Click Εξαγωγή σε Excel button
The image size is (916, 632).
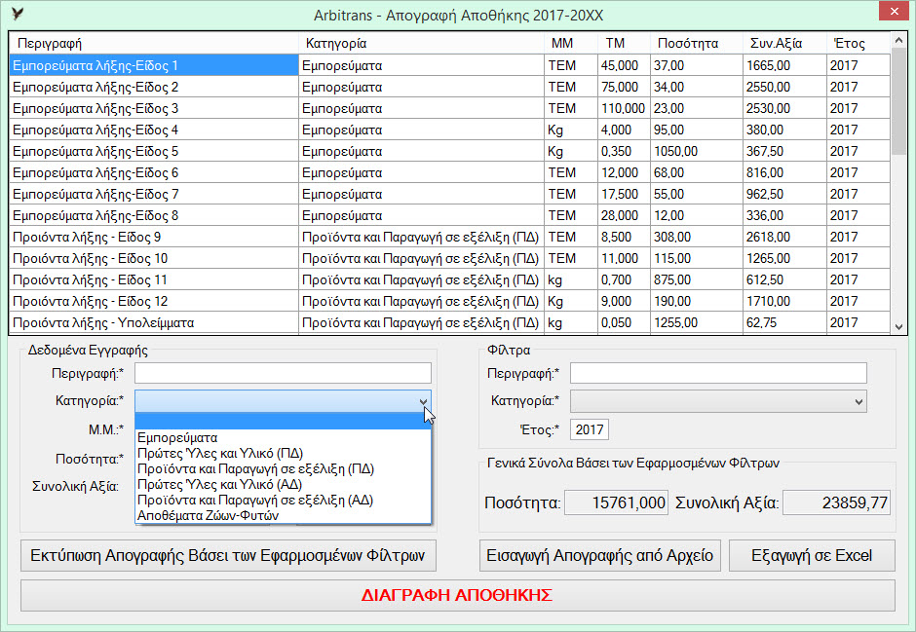[812, 555]
